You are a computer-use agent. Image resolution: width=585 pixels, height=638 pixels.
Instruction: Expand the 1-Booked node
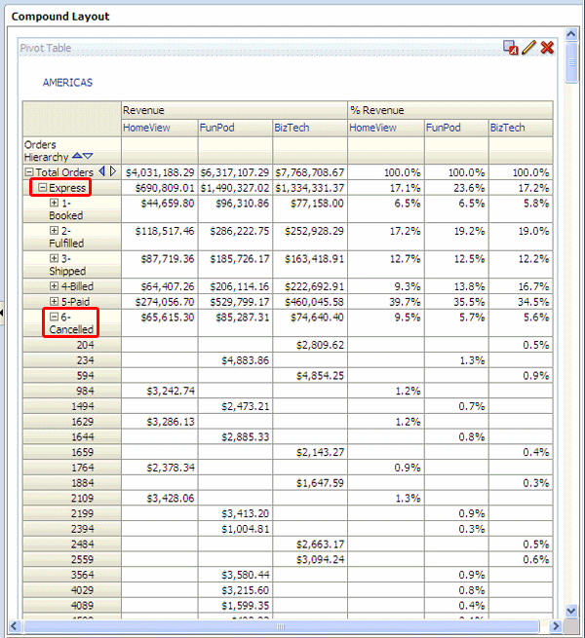pyautogui.click(x=54, y=203)
